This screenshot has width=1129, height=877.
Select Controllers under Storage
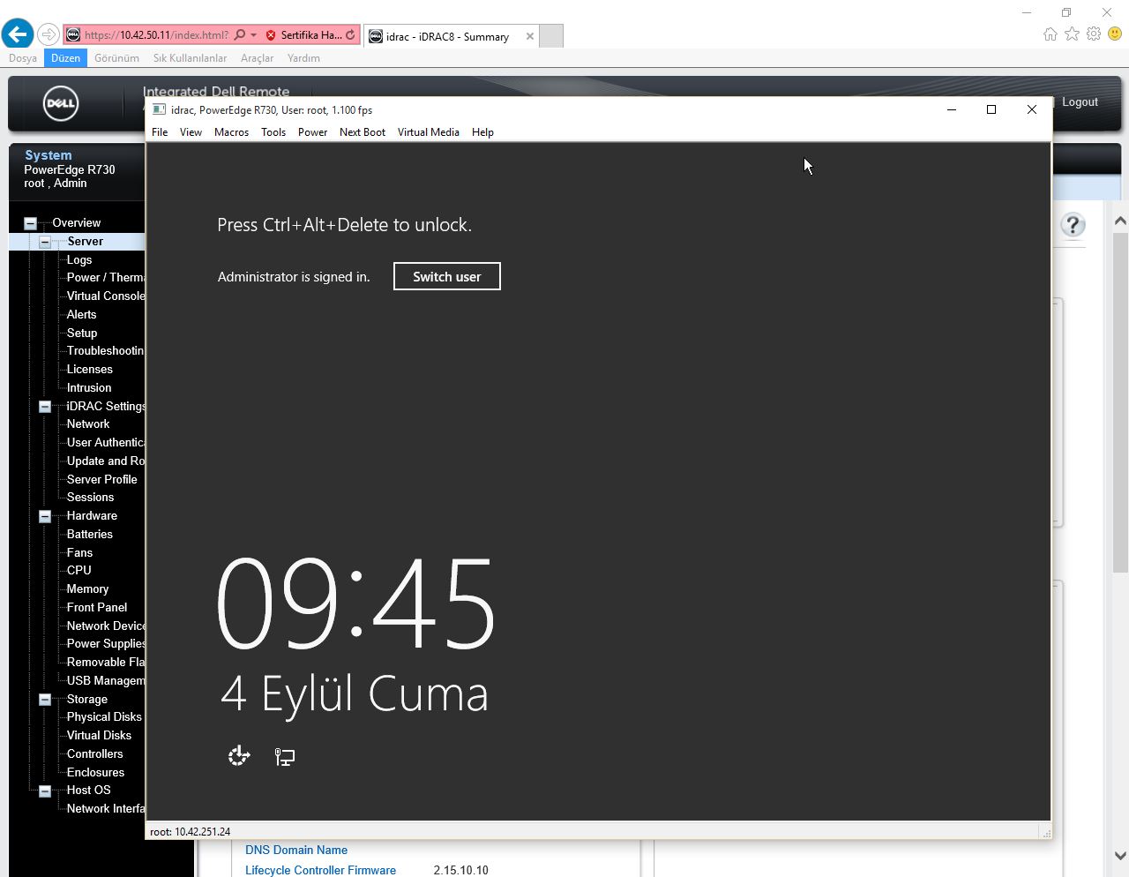(x=95, y=754)
